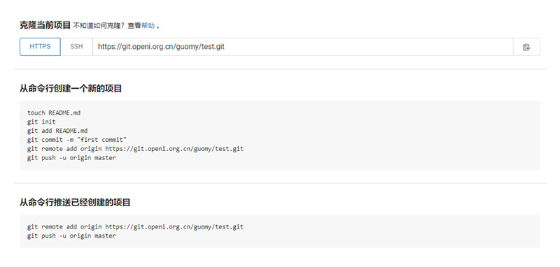Click the git init command line
The width and height of the screenshot is (560, 267).
click(x=41, y=122)
